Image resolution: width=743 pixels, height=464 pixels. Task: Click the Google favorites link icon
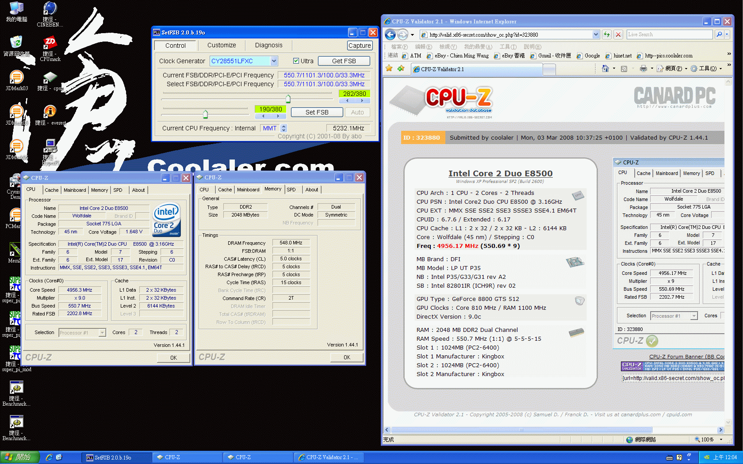[580, 56]
